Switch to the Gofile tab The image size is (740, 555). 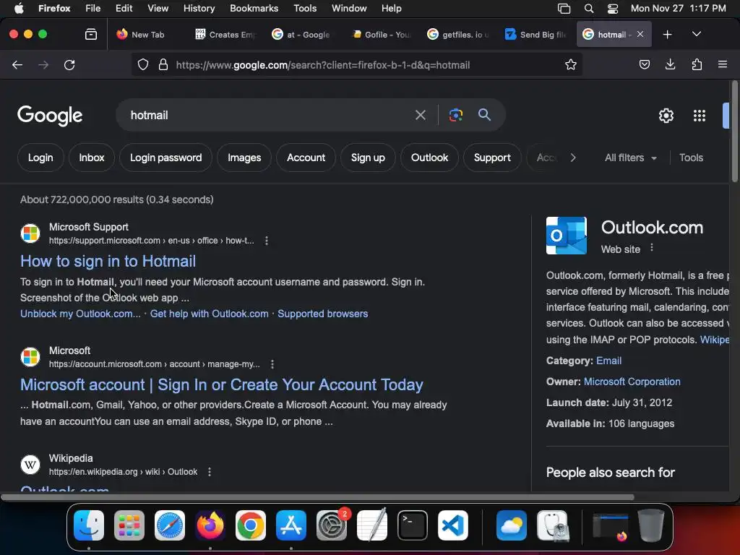(x=382, y=35)
